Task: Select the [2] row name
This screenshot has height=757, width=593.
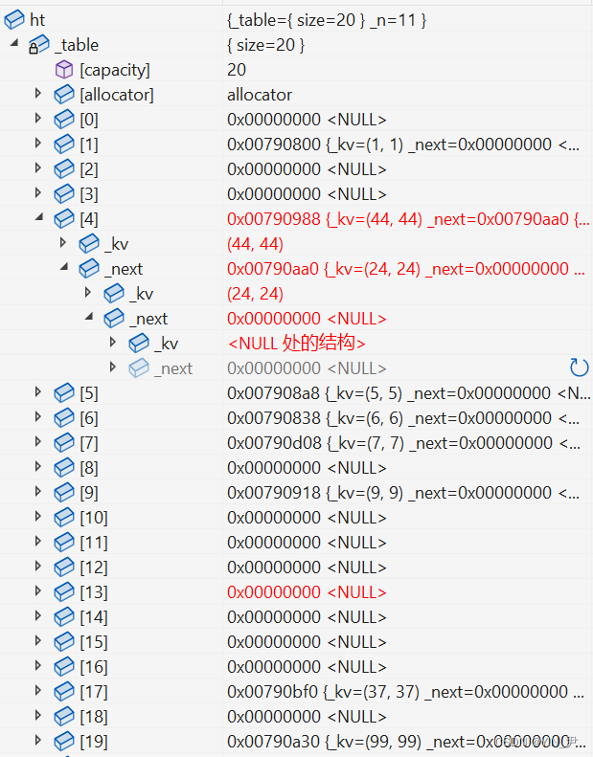Action: (89, 169)
